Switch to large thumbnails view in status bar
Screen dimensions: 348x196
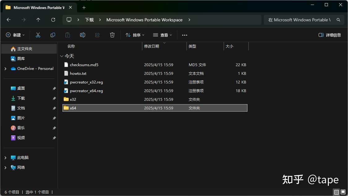pos(343,192)
